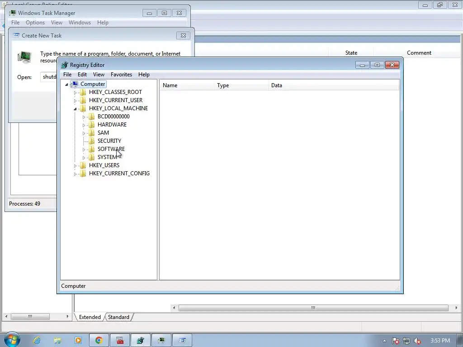Open Internet Explorer from taskbar

tap(37, 341)
